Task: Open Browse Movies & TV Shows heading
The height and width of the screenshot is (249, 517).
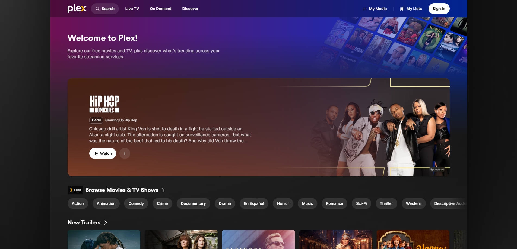Action: click(122, 190)
